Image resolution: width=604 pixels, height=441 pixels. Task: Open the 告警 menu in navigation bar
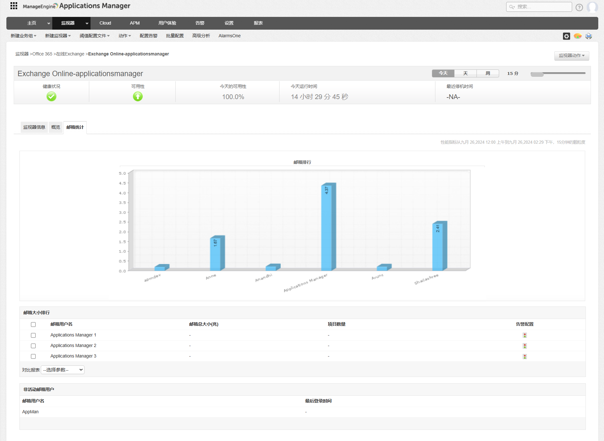click(200, 23)
